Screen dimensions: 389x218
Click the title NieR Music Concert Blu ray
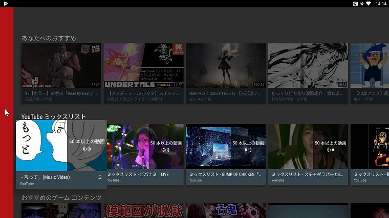coord(225,93)
